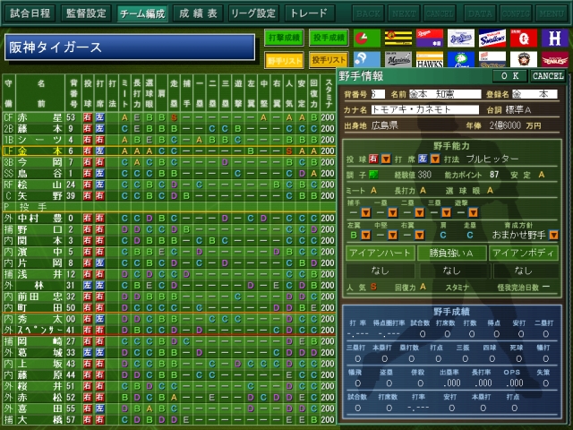Image resolution: width=573 pixels, height=430 pixels.
Task: Click the CANCEL button in 野手情報
Action: click(x=548, y=75)
